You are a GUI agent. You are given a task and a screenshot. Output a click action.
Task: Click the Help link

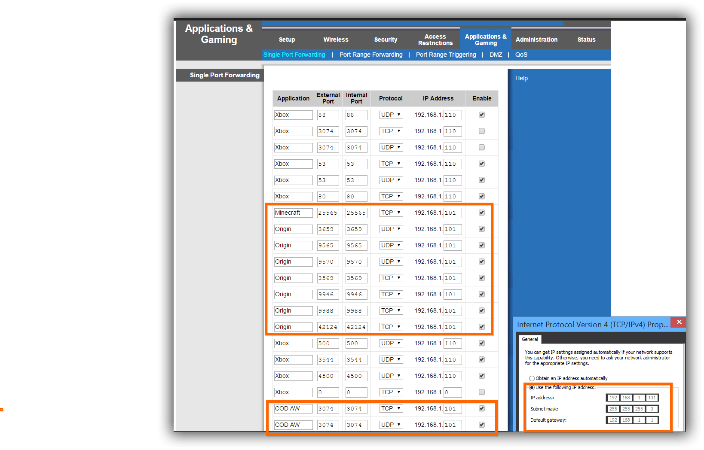pyautogui.click(x=523, y=78)
